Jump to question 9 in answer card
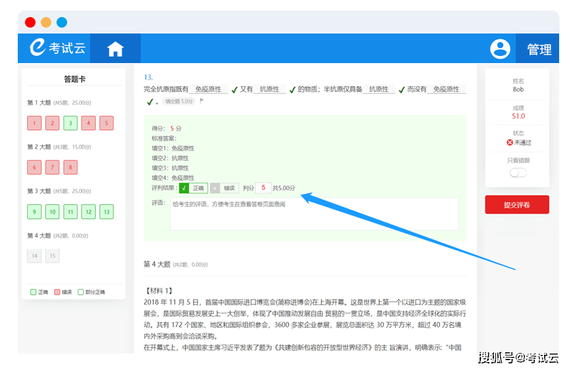Viewport: 571px width, 370px height. pos(34,212)
